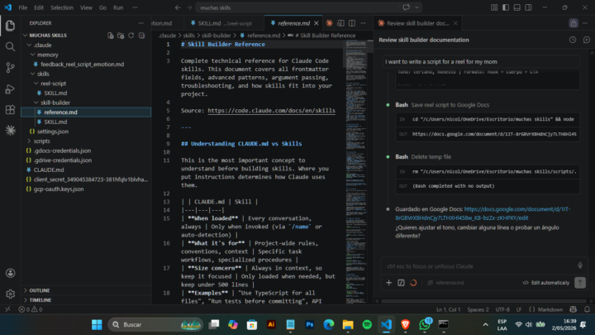Open CLAUDE.md in explorer
The width and height of the screenshot is (595, 335).
49,170
